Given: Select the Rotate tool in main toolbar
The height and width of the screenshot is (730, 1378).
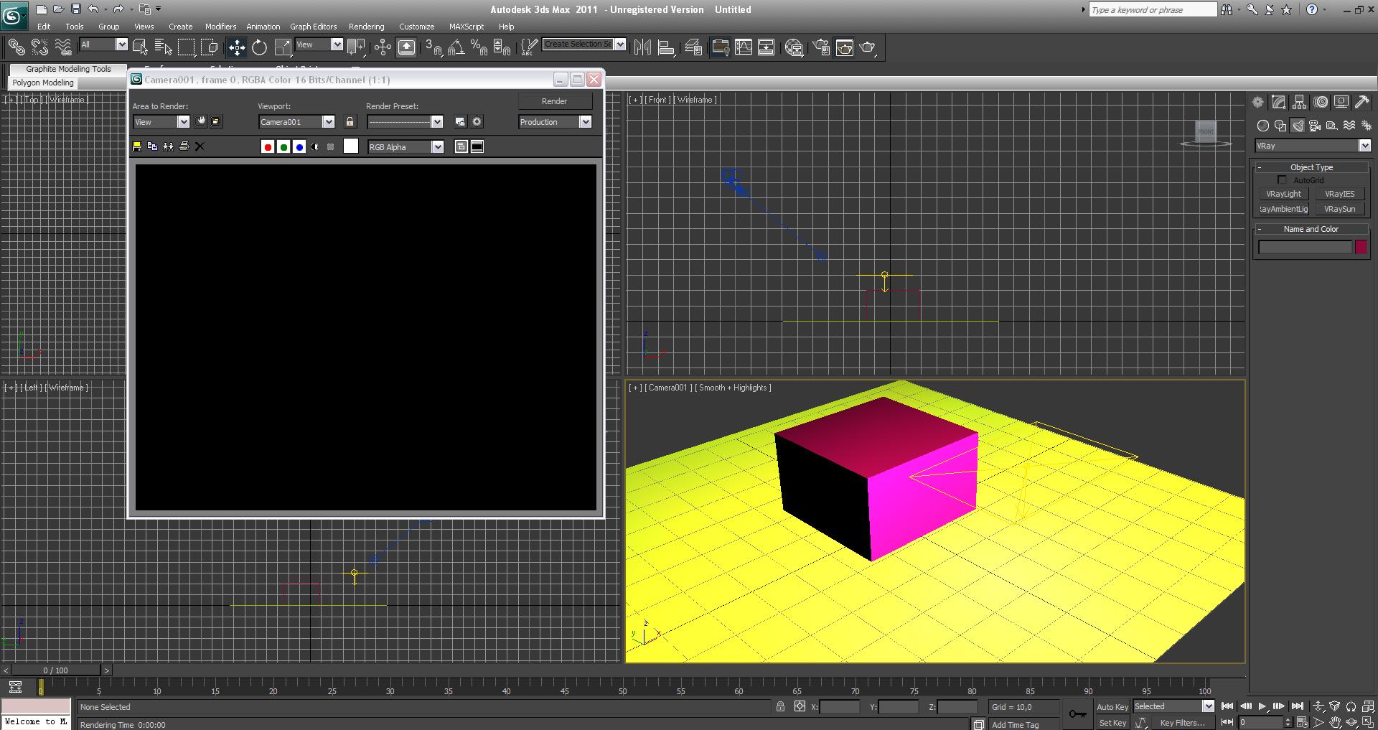Looking at the screenshot, I should (x=259, y=47).
